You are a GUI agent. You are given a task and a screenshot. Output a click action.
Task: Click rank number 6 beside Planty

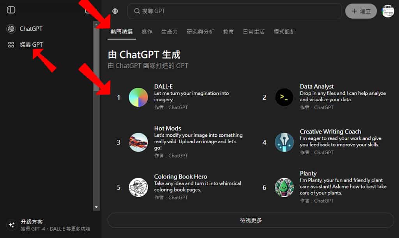click(265, 188)
